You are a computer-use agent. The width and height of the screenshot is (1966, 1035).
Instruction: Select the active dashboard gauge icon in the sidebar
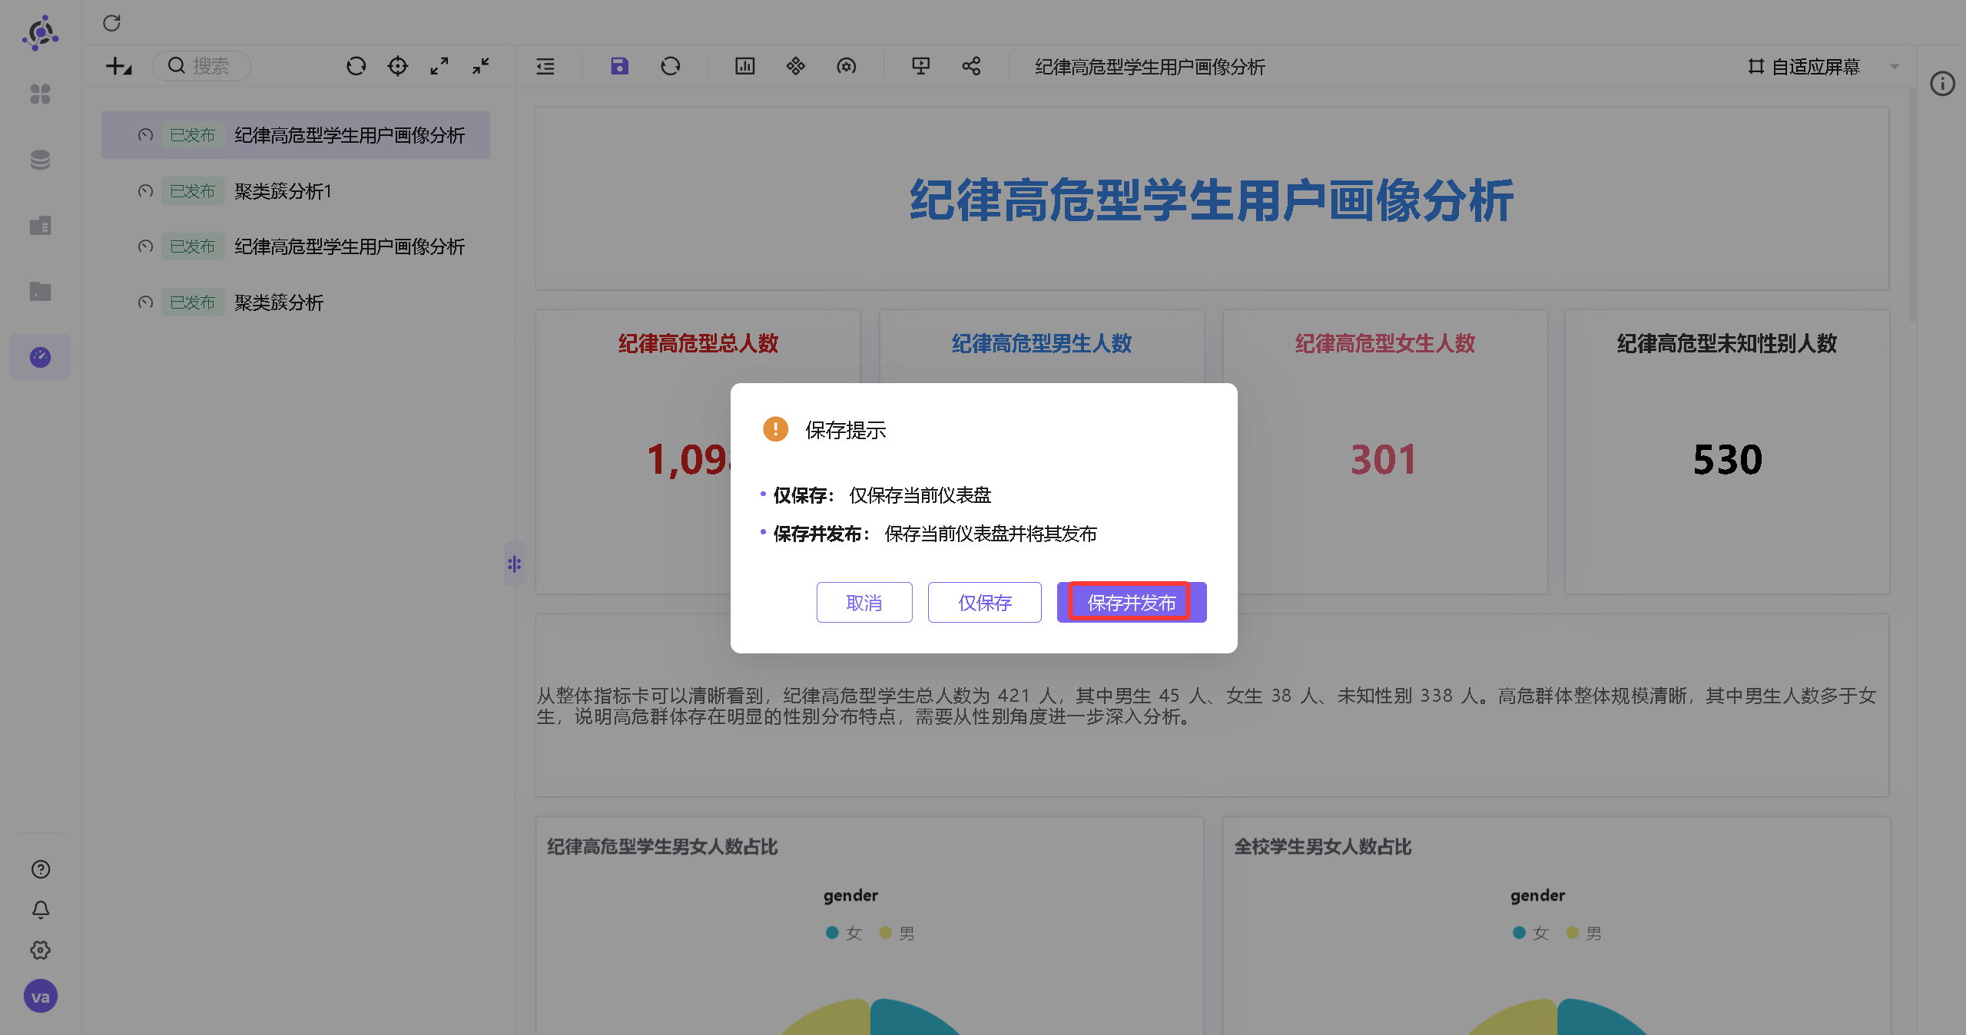pos(40,357)
